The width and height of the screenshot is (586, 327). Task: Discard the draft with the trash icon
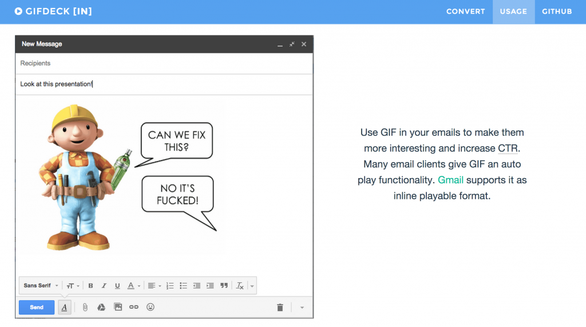280,308
